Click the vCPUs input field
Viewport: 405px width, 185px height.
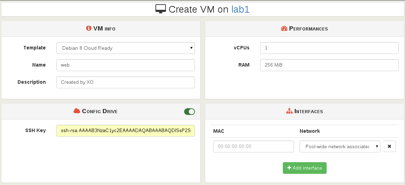(x=329, y=48)
